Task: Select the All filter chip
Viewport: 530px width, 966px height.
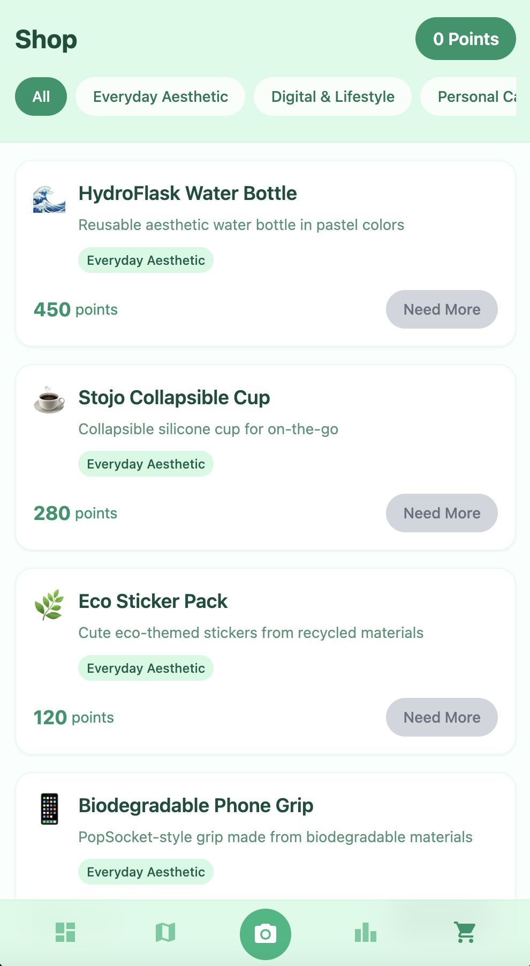Action: [x=41, y=96]
